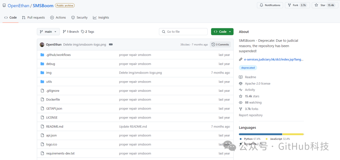
Task: Click the GETAPI.json file icon
Action: pos(42,108)
